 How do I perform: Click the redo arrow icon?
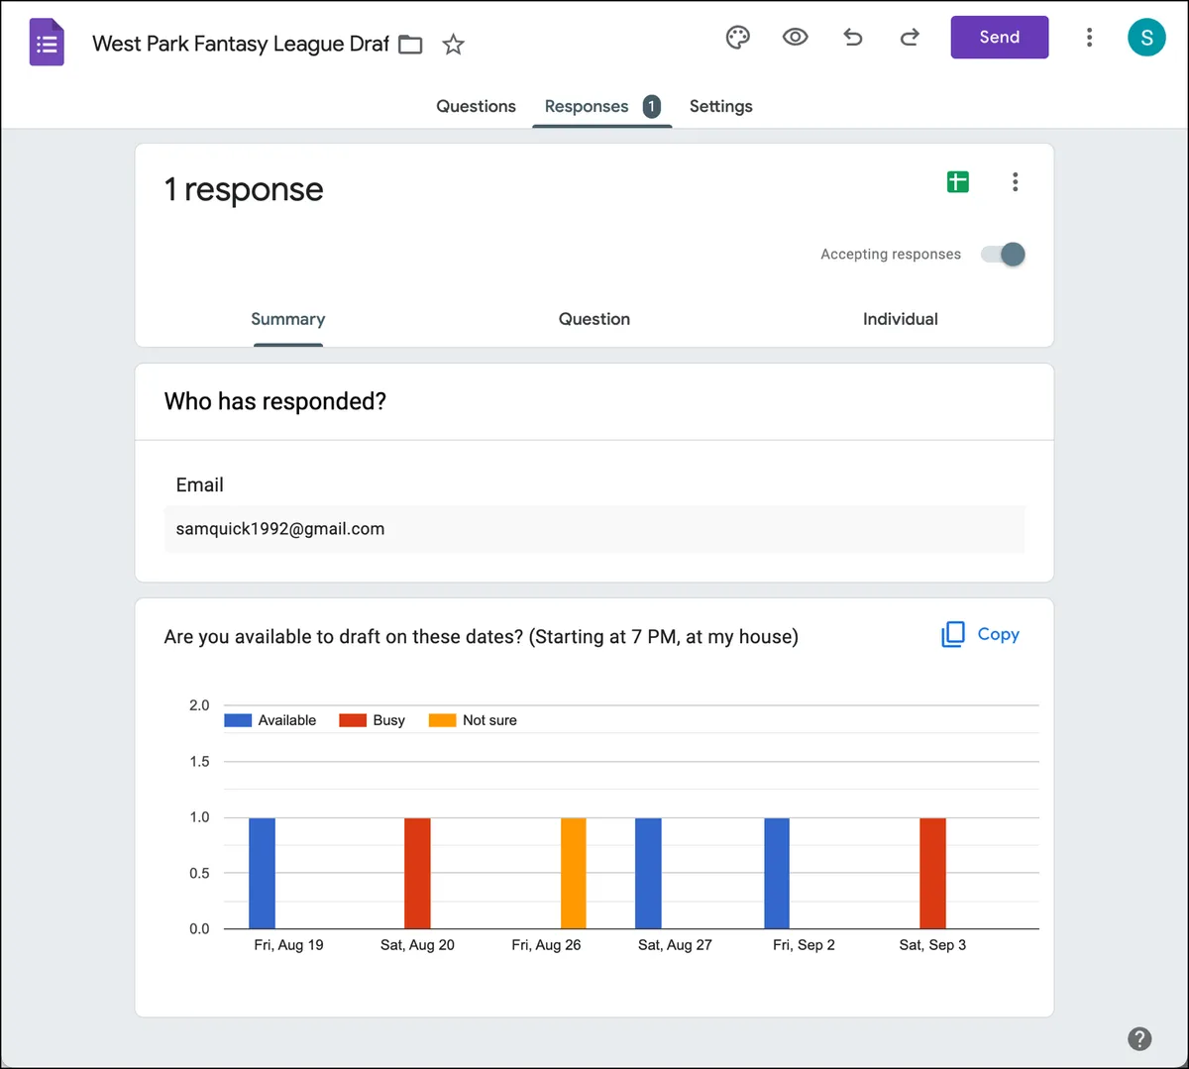(910, 38)
